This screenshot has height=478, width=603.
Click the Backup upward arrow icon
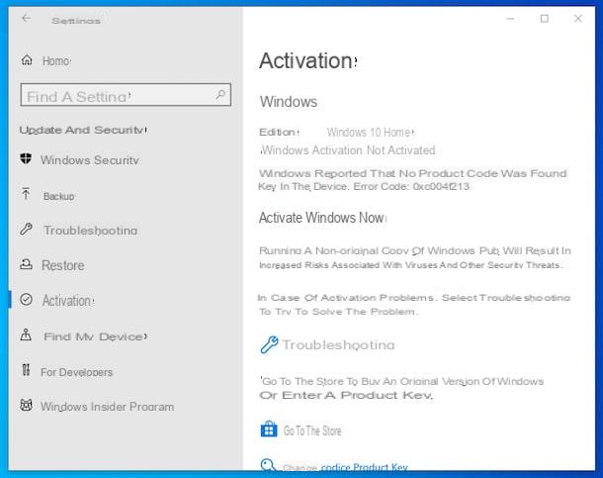click(x=26, y=194)
